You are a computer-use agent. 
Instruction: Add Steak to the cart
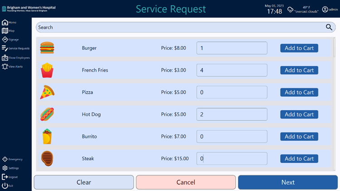click(299, 159)
